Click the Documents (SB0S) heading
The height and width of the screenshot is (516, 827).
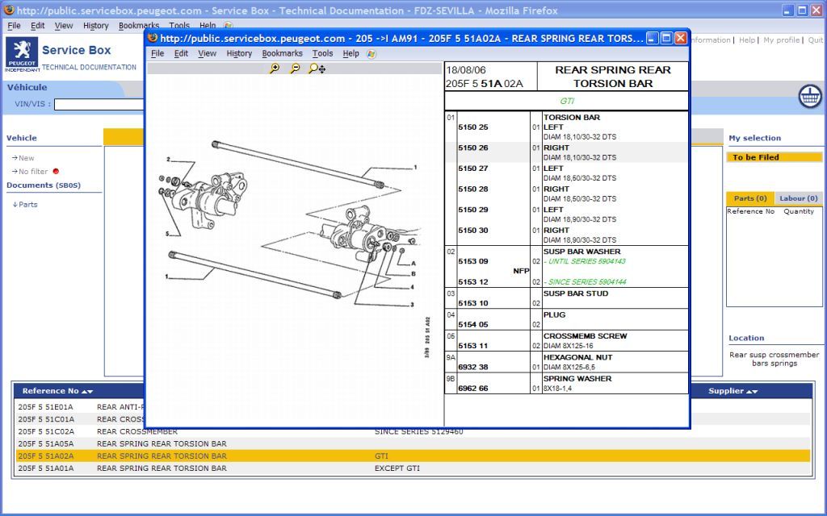tap(44, 185)
